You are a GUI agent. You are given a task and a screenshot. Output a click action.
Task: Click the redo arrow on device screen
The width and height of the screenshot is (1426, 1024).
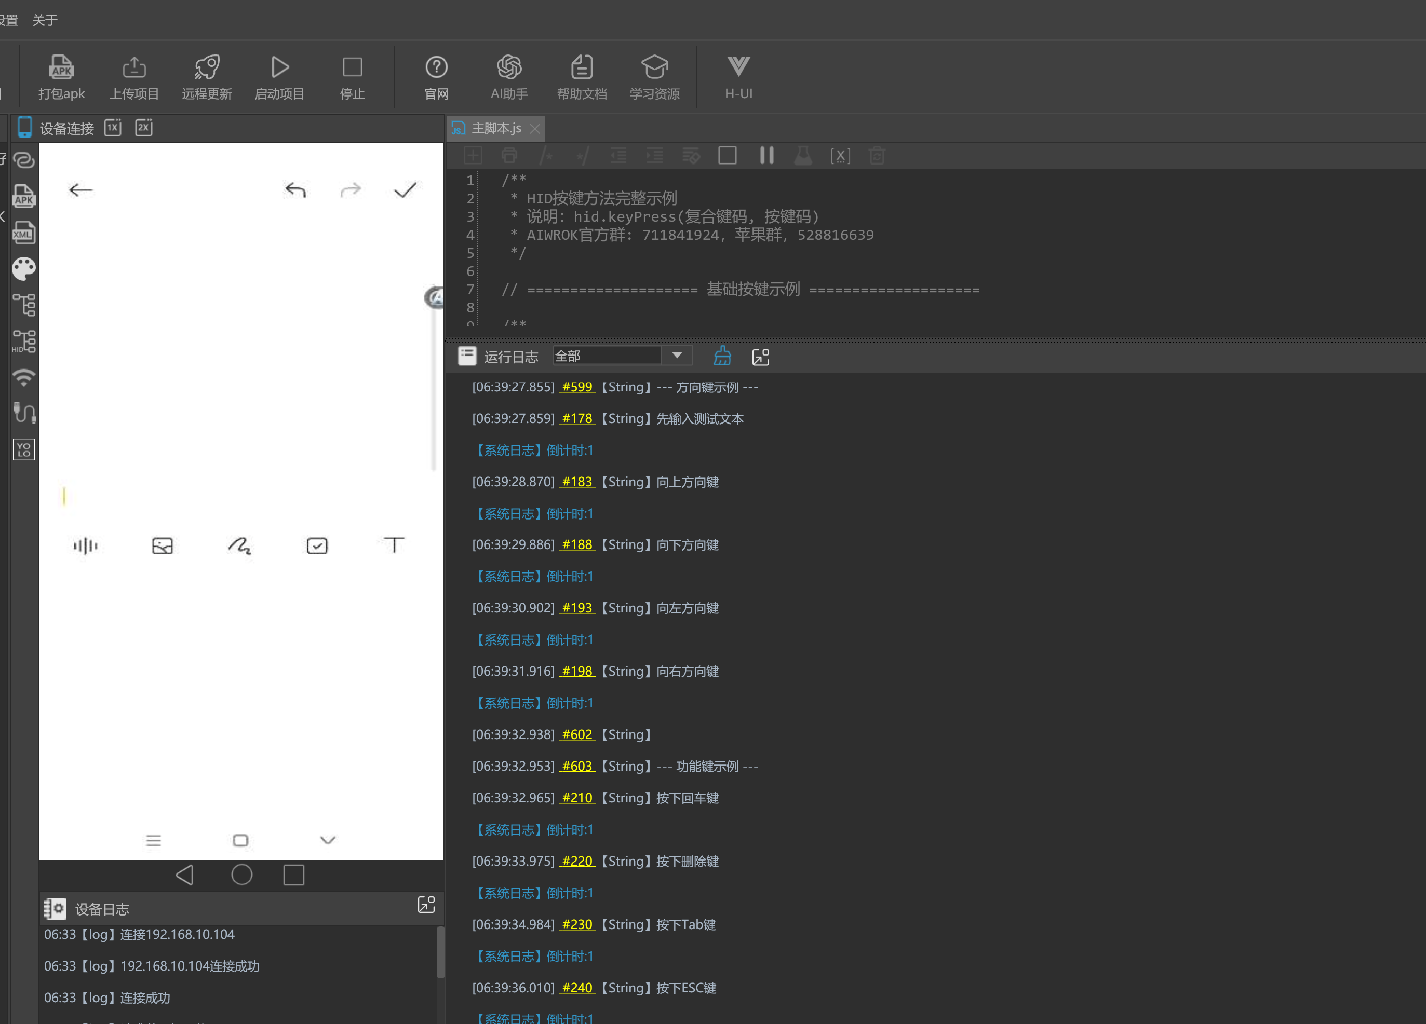351,190
